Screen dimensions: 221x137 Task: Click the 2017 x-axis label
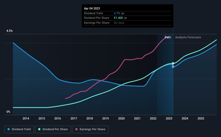74,118
